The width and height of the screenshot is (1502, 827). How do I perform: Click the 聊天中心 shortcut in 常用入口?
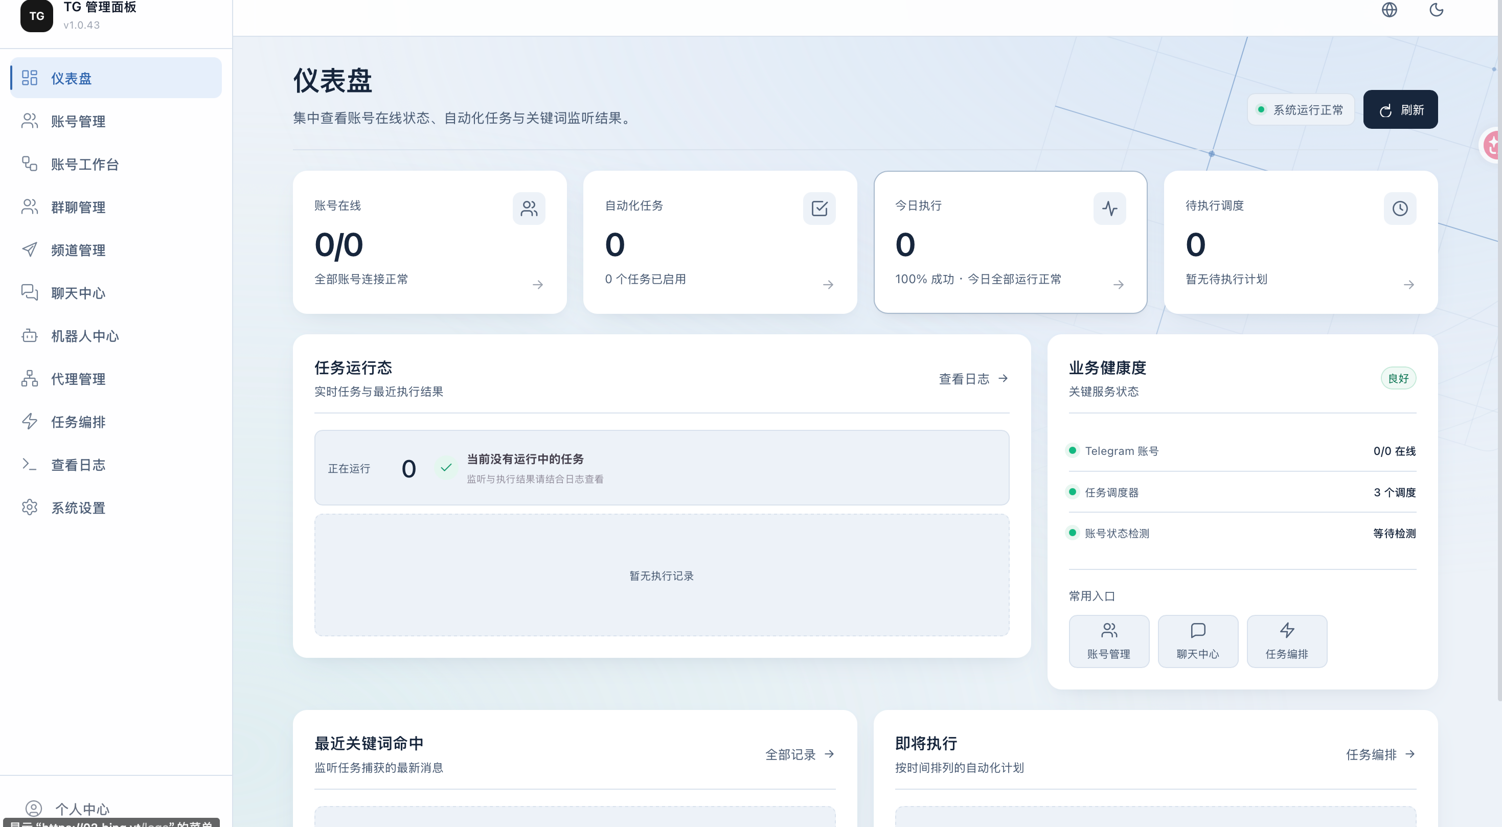point(1198,641)
